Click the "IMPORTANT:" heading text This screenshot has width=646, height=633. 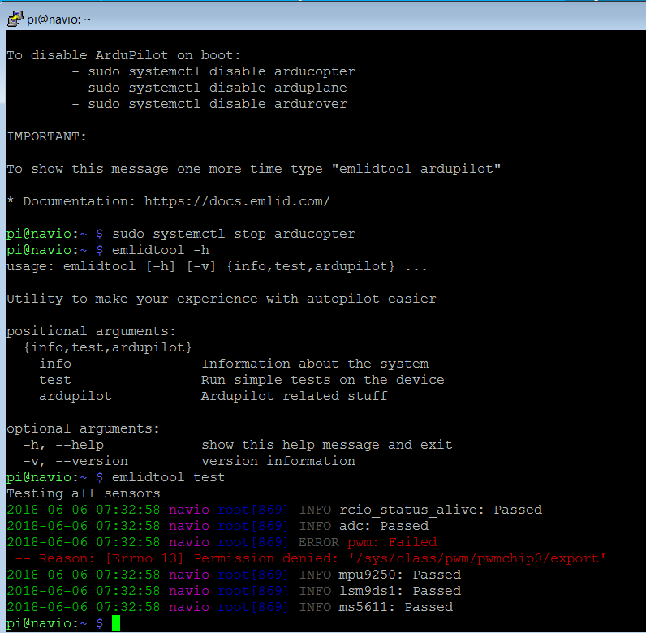(46, 136)
